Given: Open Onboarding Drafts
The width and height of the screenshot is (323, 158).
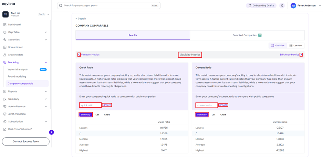Looking at the screenshot, I should coord(261,5).
